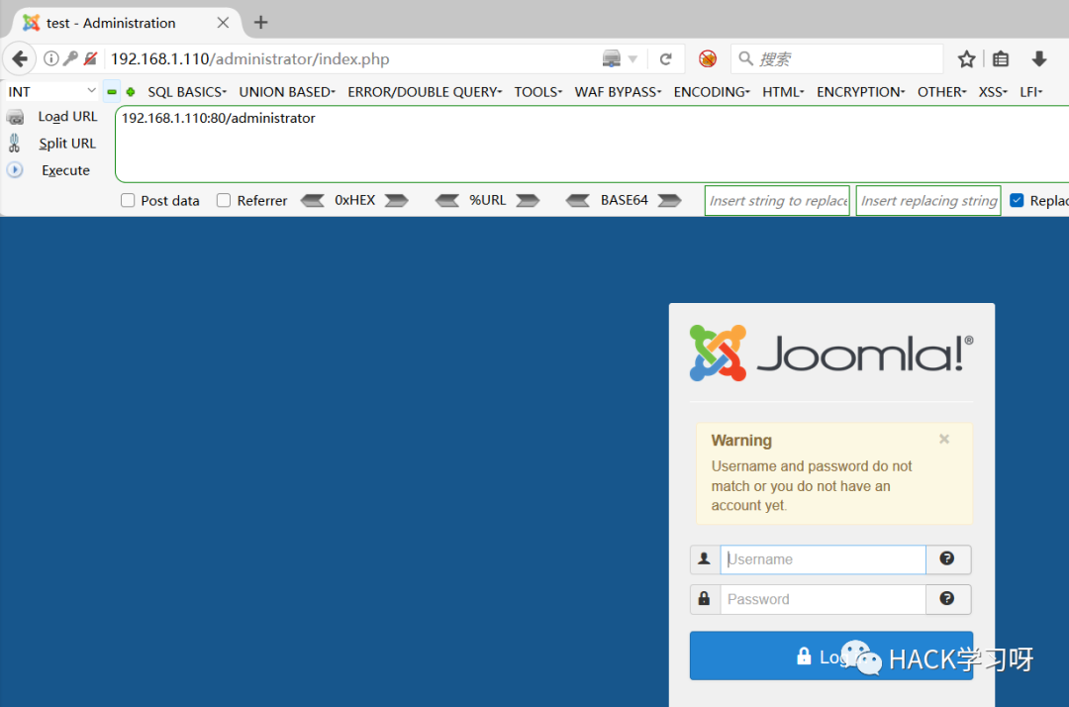Open the bookmarks list icon
This screenshot has height=707, width=1069.
pyautogui.click(x=1001, y=59)
